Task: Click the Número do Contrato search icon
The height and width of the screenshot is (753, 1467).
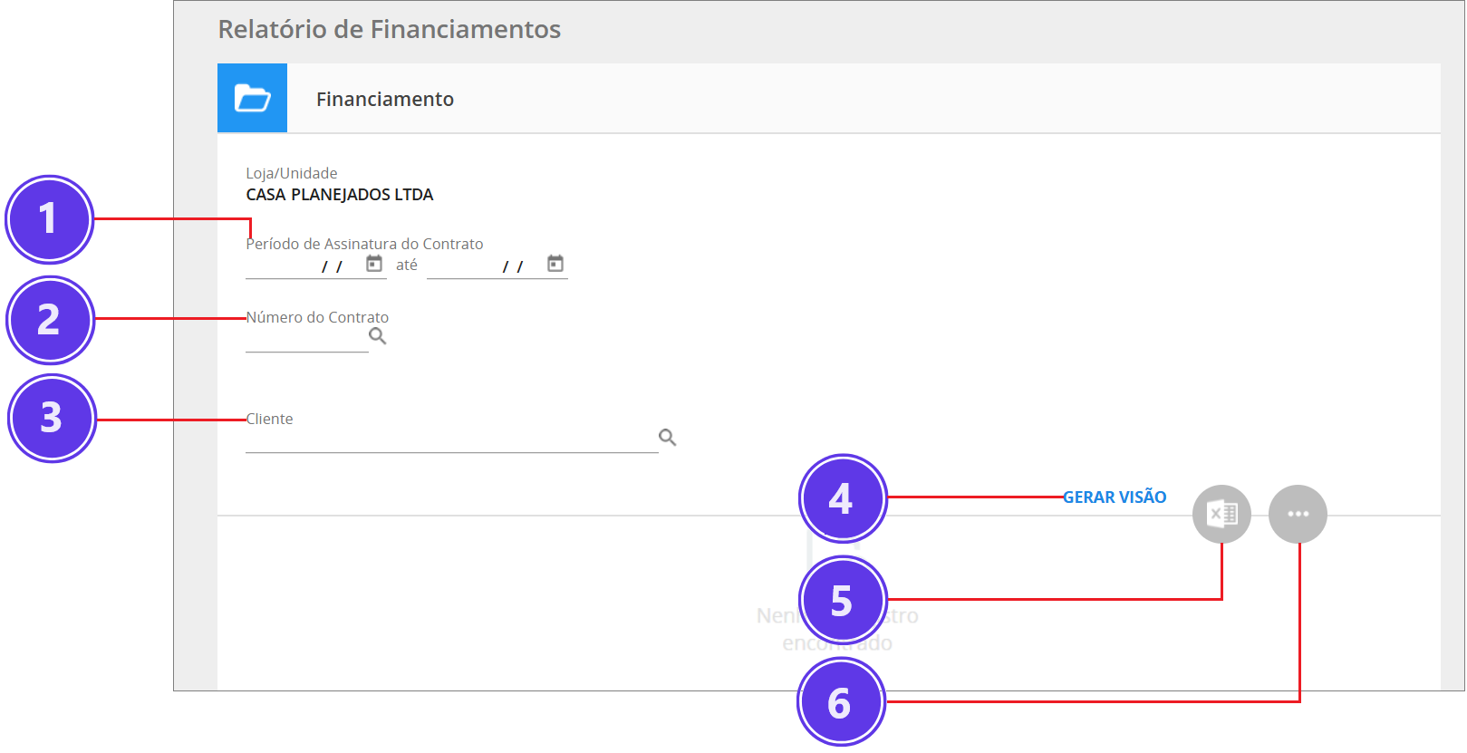Action: click(x=378, y=336)
